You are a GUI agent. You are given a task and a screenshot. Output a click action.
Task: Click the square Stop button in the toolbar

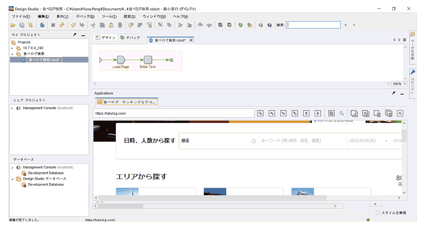[53, 25]
